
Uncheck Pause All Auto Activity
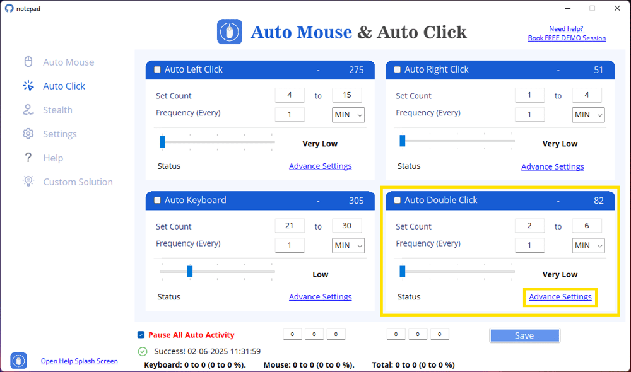(141, 335)
